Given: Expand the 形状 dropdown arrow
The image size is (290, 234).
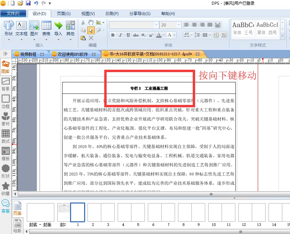Looking at the screenshot, I should (x=9, y=40).
